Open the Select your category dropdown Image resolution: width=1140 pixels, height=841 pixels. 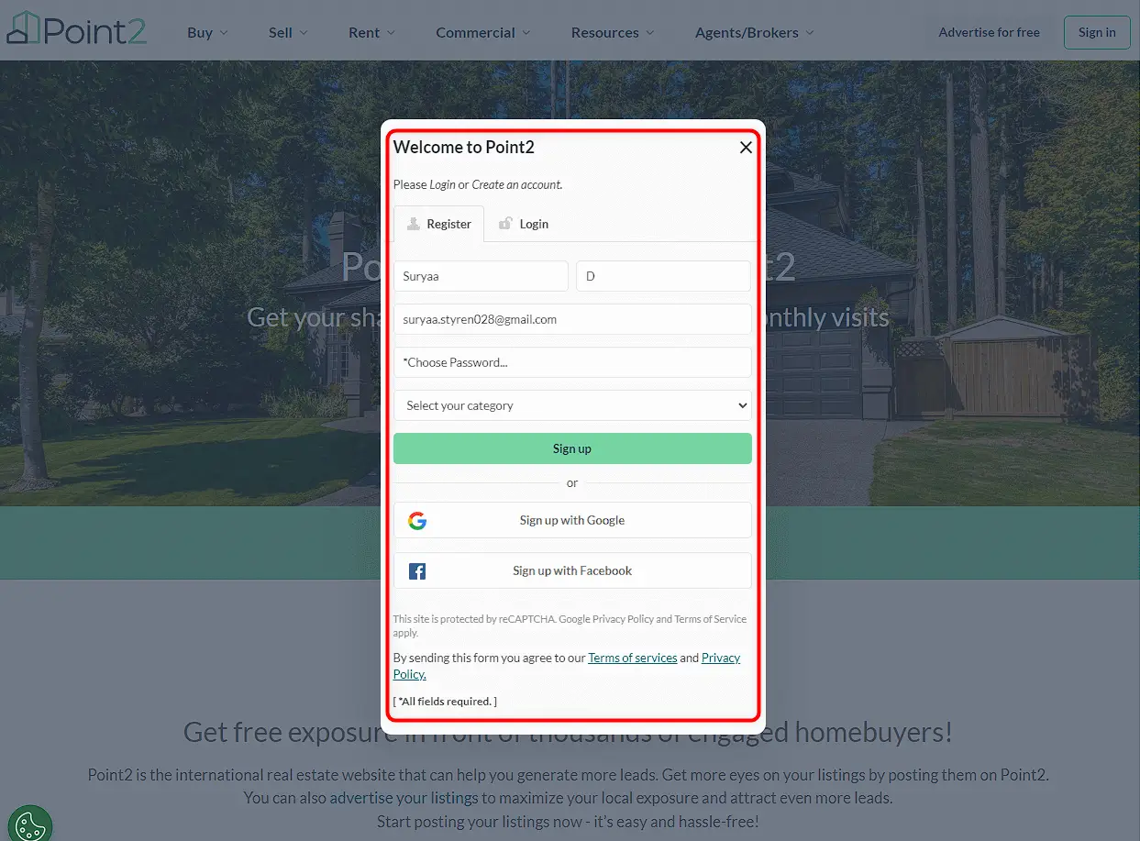(572, 405)
